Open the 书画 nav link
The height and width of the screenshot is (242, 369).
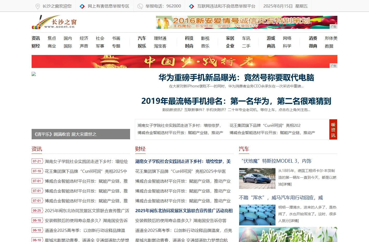[116, 38]
